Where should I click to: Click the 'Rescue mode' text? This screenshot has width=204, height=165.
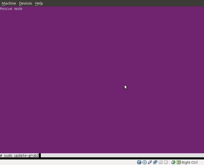(x=11, y=9)
